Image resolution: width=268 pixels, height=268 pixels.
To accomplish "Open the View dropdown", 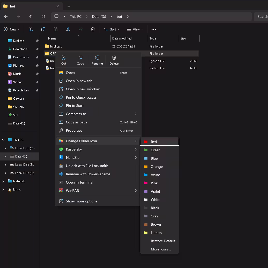I will pyautogui.click(x=135, y=29).
